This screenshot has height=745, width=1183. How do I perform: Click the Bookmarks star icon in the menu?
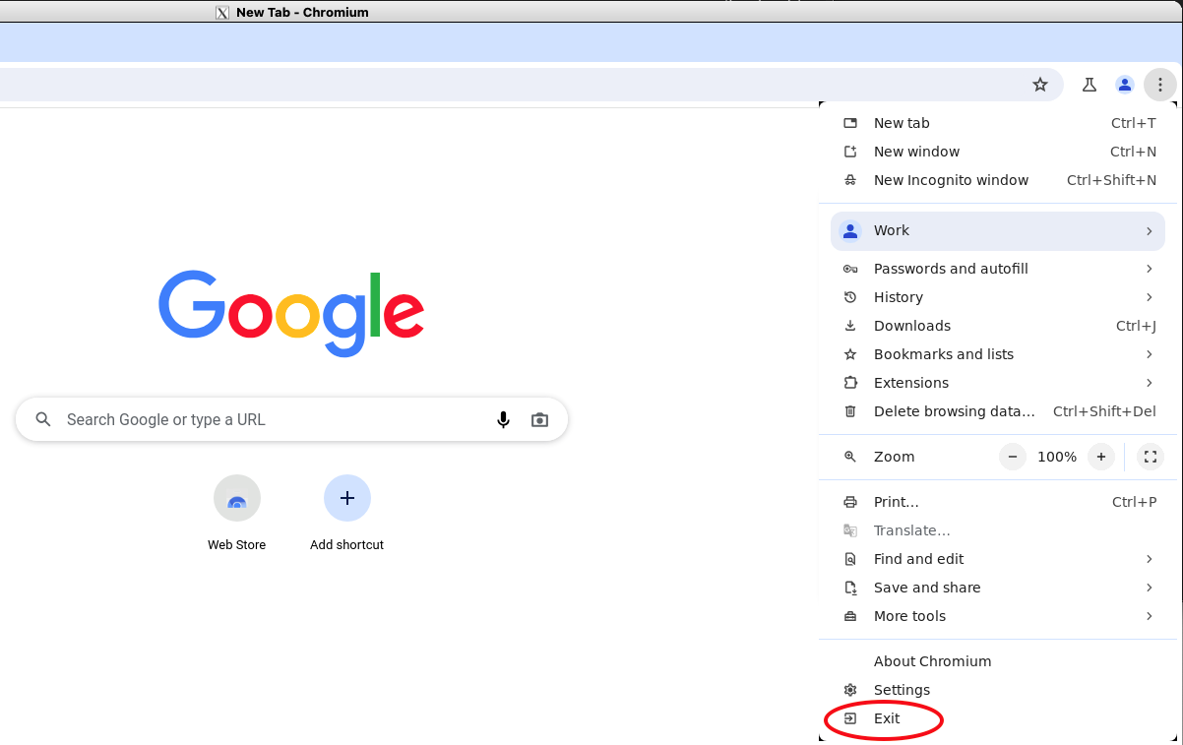(x=850, y=354)
